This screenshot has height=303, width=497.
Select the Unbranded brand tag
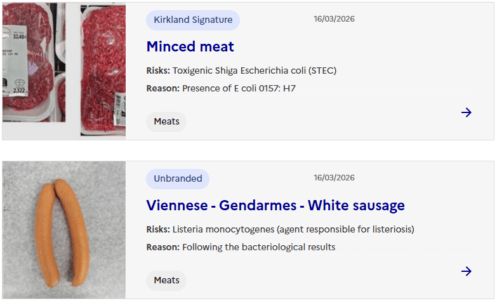(x=178, y=178)
